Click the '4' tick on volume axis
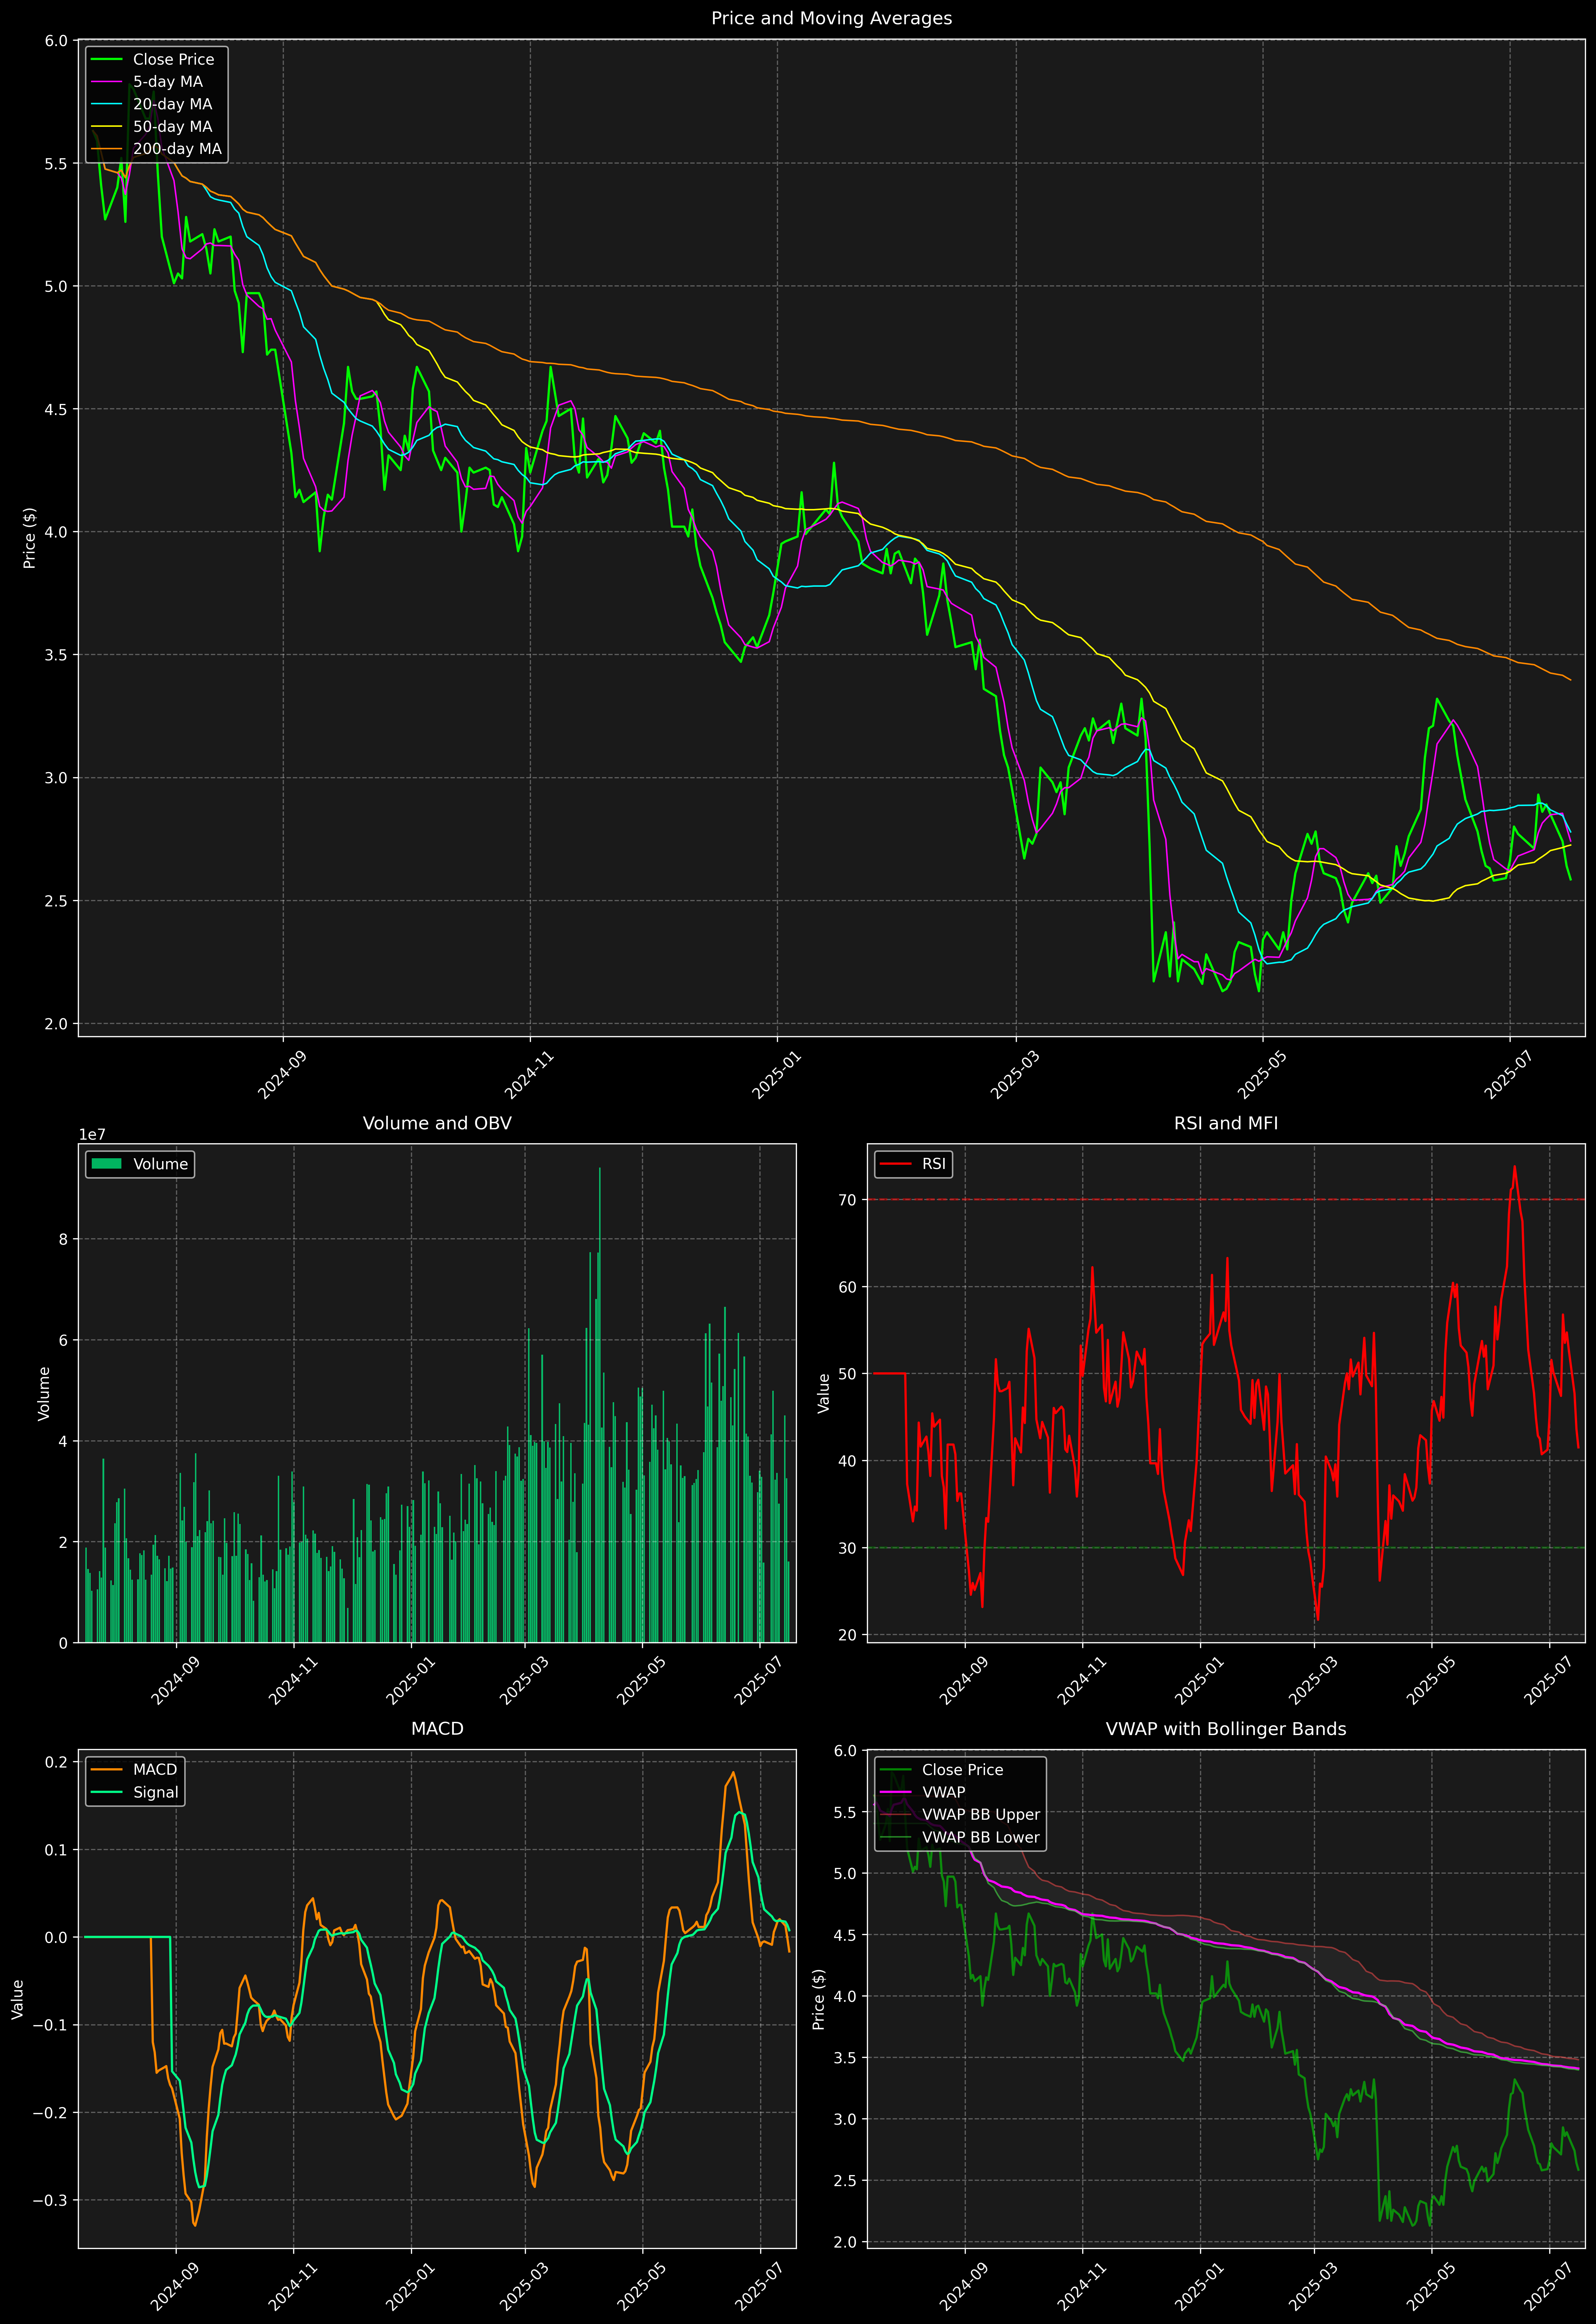The height and width of the screenshot is (2324, 1596). pyautogui.click(x=64, y=1441)
